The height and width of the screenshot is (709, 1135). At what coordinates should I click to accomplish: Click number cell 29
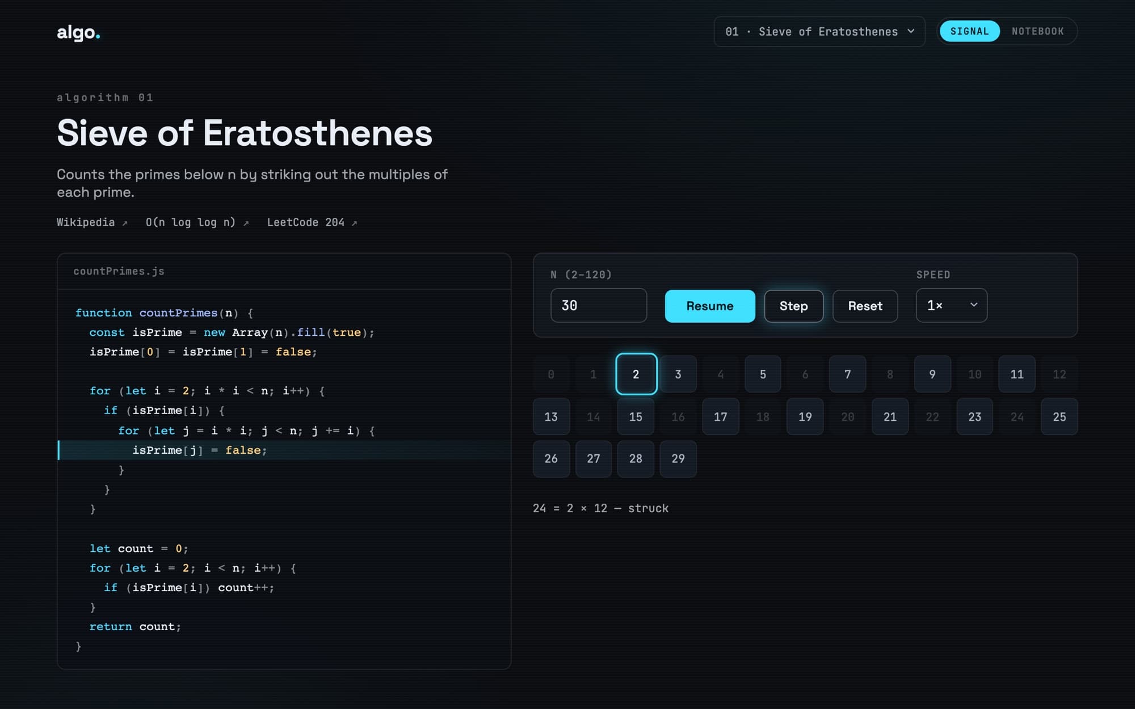click(x=678, y=459)
